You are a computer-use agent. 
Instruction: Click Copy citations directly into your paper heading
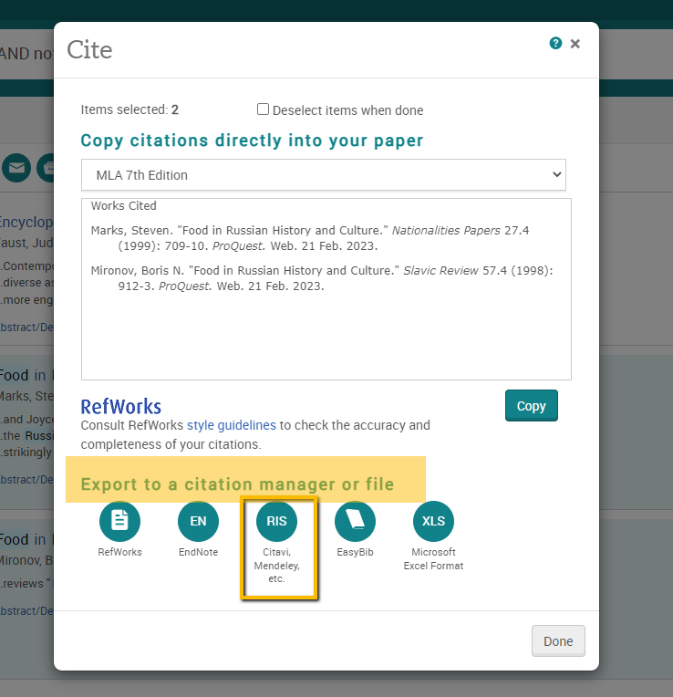click(x=252, y=140)
